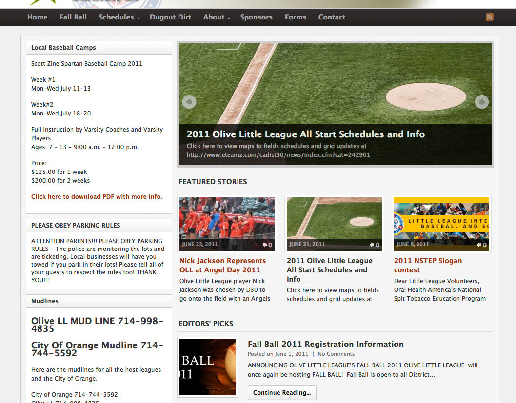Screen dimensions: 516x403
Task: Click the FEATURED STORIES heading
Action: (213, 182)
